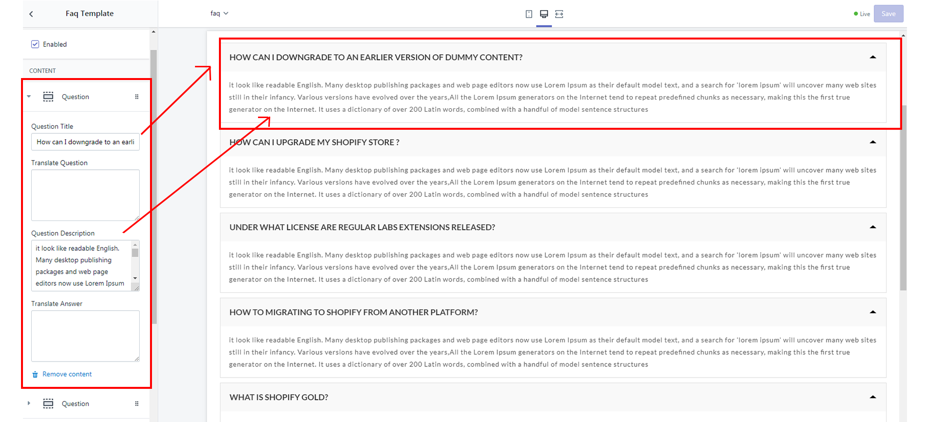
Task: Open the faq template dropdown
Action: [219, 14]
